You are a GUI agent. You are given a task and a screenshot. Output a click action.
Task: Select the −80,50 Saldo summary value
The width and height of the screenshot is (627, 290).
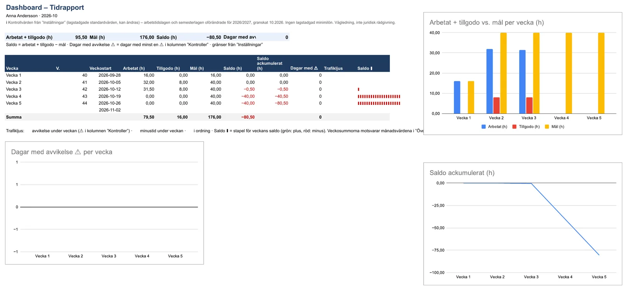[x=214, y=37]
